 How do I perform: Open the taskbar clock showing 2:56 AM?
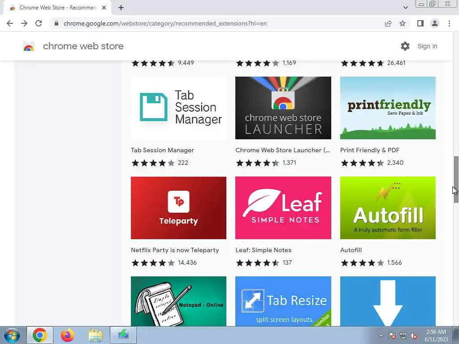436,335
